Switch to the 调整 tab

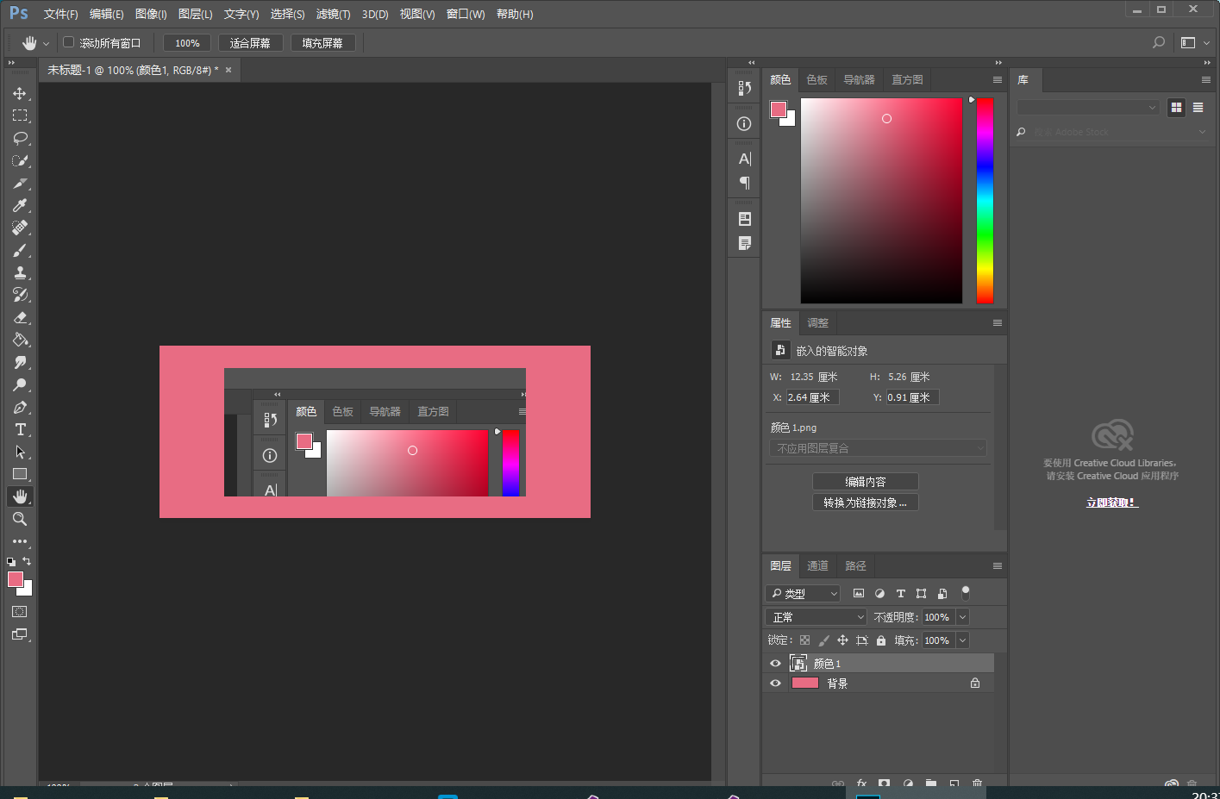pyautogui.click(x=817, y=322)
